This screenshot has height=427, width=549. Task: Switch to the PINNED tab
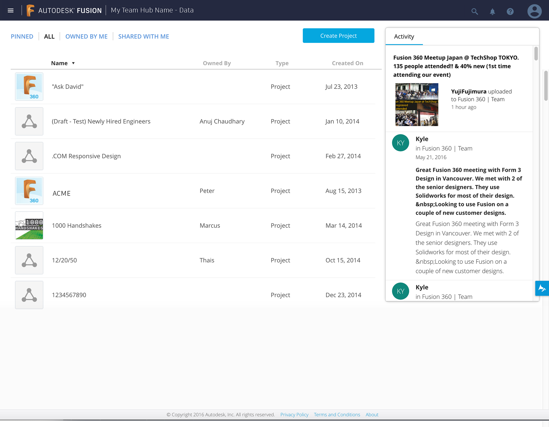click(x=22, y=37)
